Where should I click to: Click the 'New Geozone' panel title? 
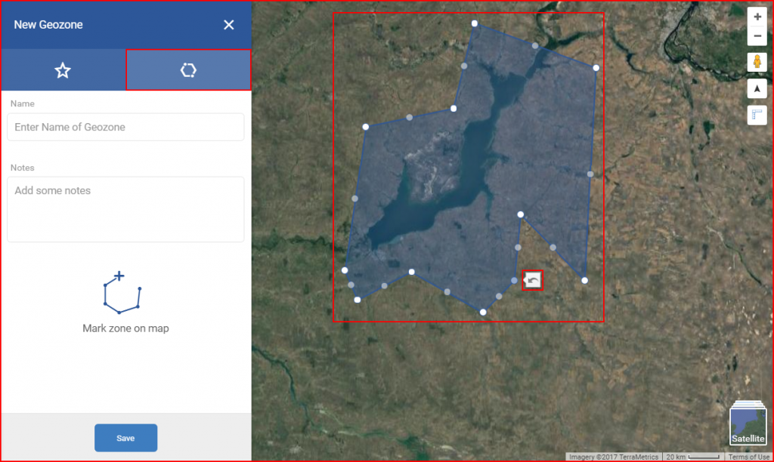[x=48, y=25]
